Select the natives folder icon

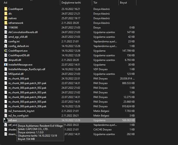click(6, 18)
